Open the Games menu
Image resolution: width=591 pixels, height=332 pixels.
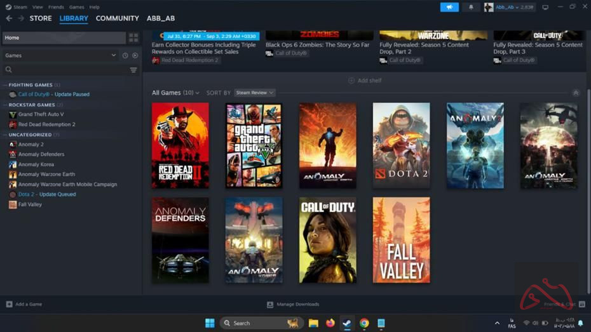pos(76,7)
